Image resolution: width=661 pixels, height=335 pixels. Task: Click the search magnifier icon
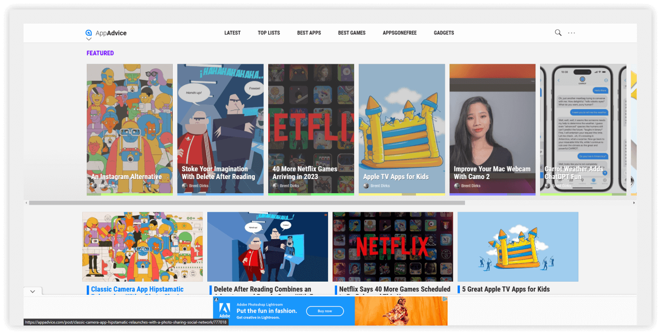558,33
